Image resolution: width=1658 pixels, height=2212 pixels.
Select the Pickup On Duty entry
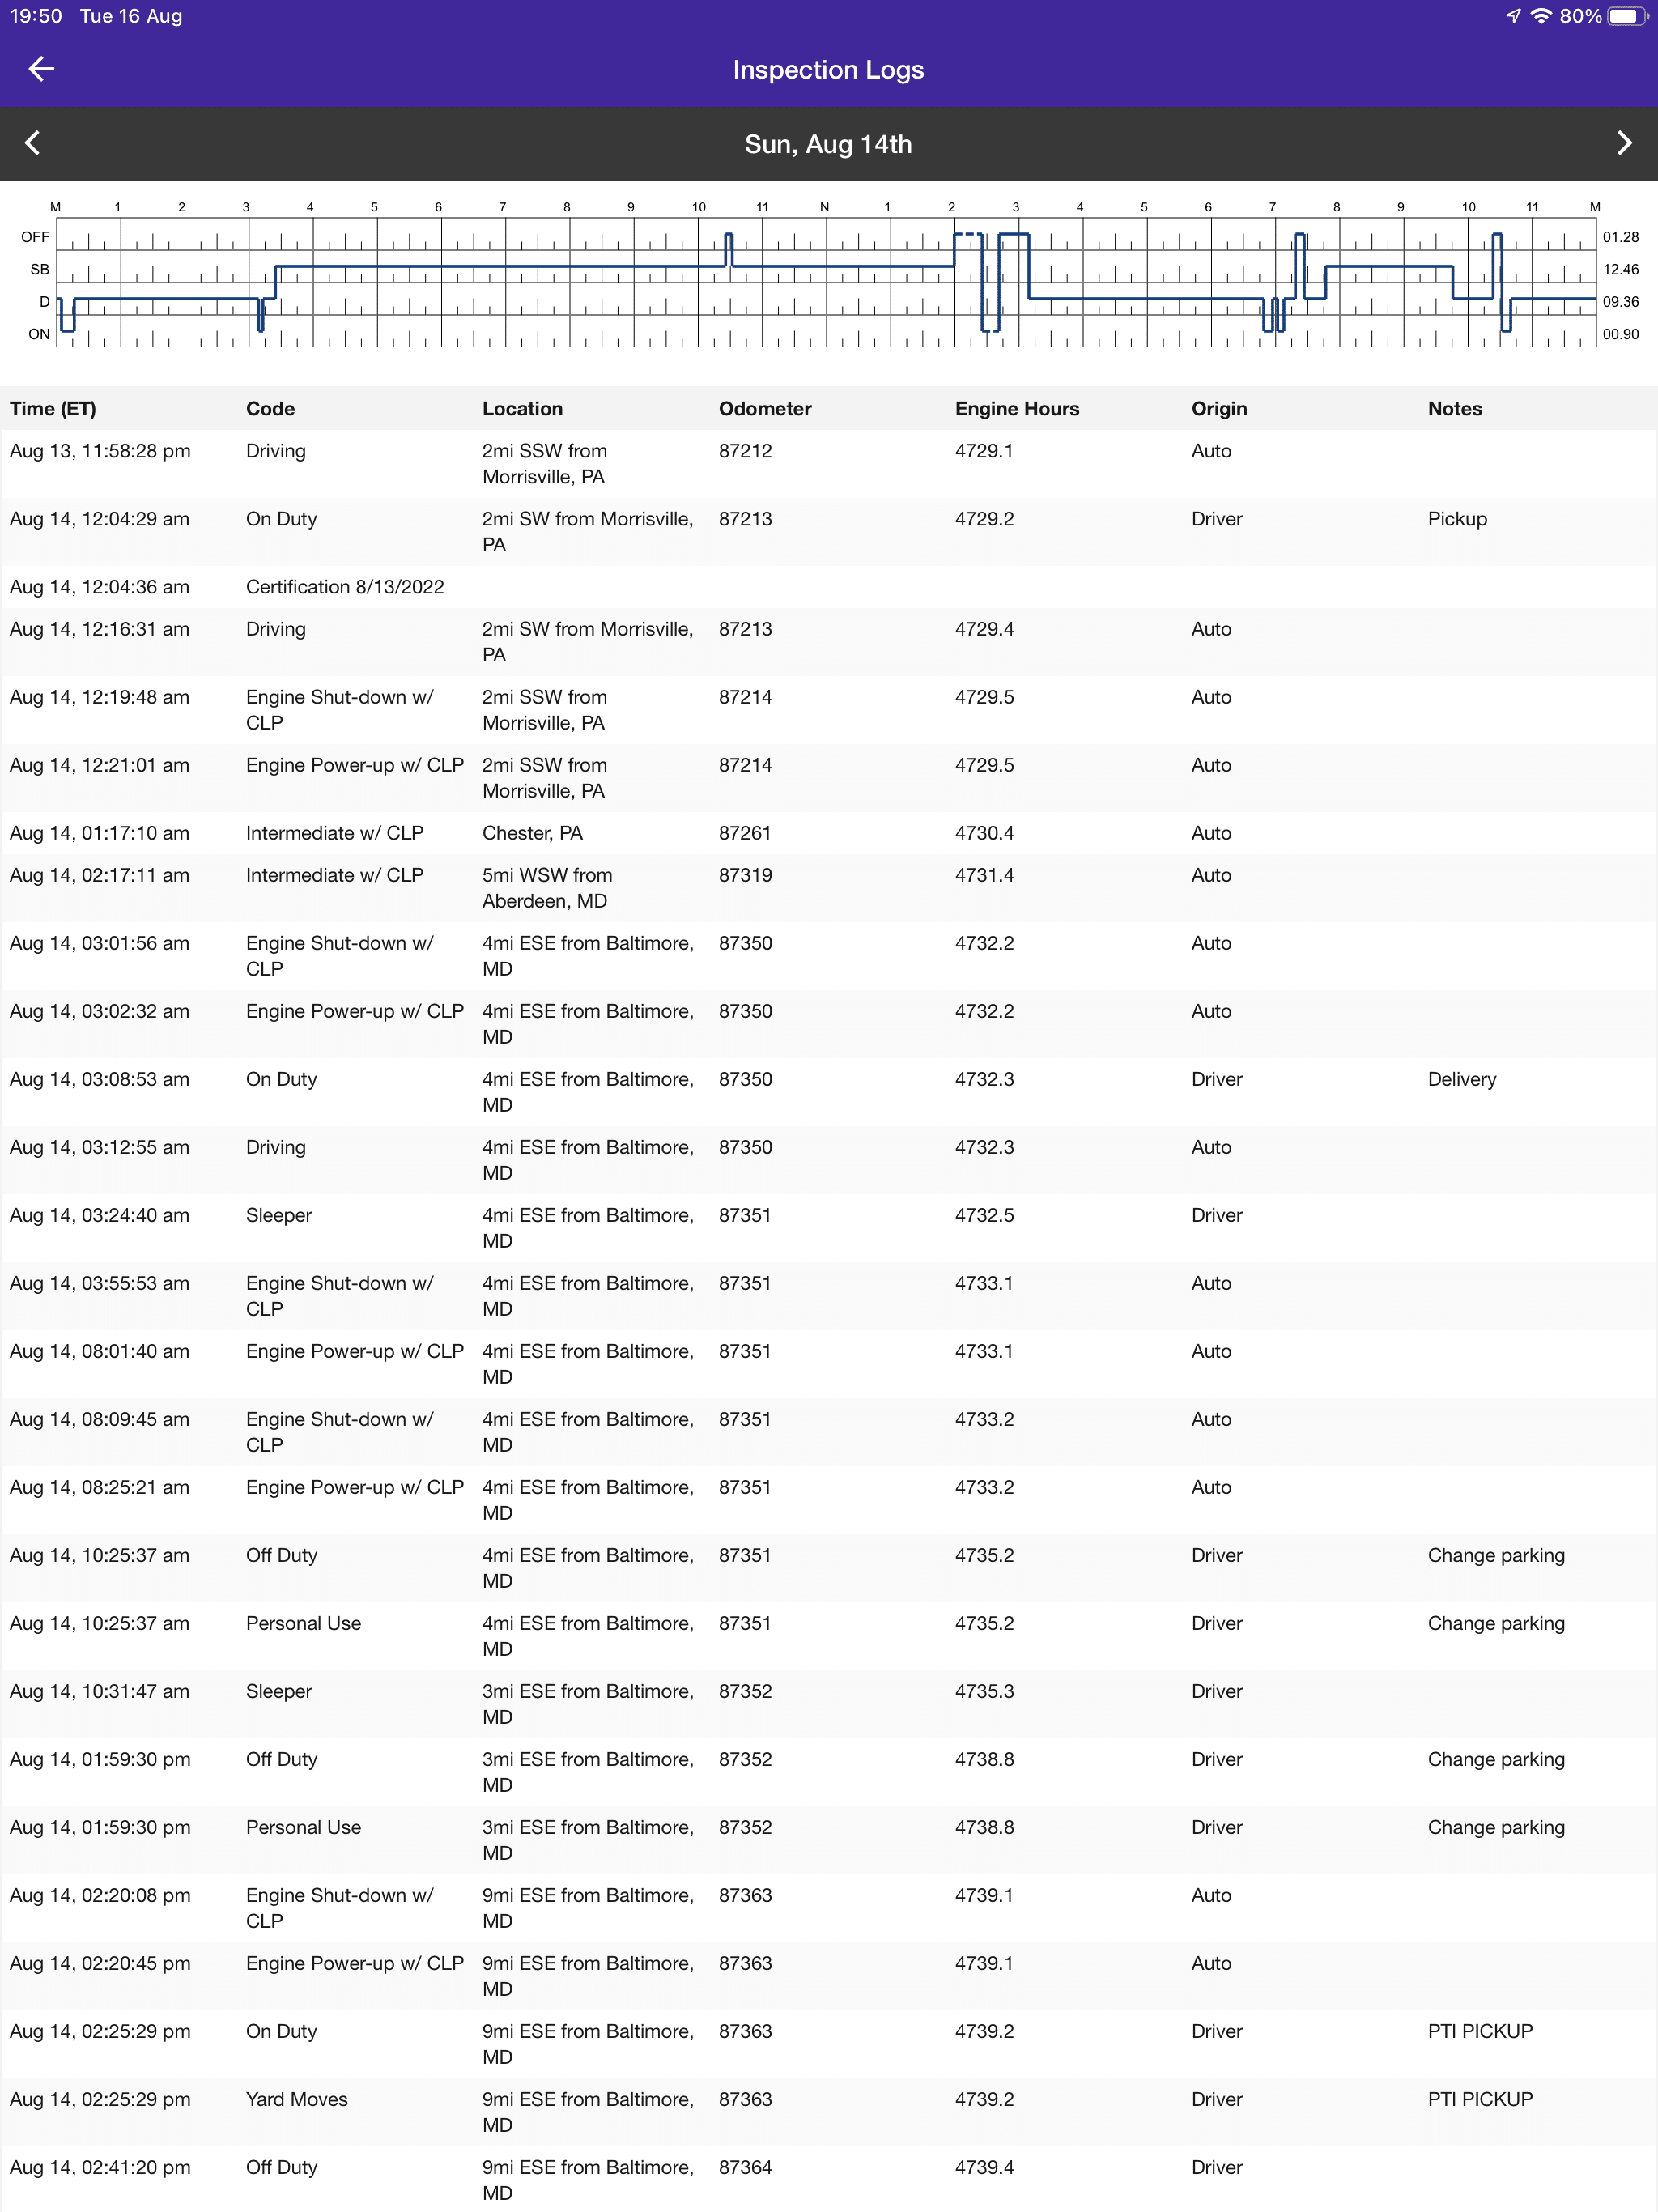click(x=281, y=519)
